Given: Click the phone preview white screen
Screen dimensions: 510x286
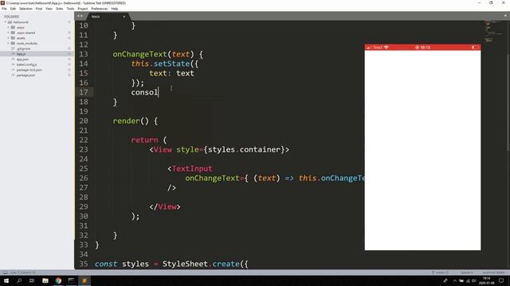Looking at the screenshot, I should (422, 150).
